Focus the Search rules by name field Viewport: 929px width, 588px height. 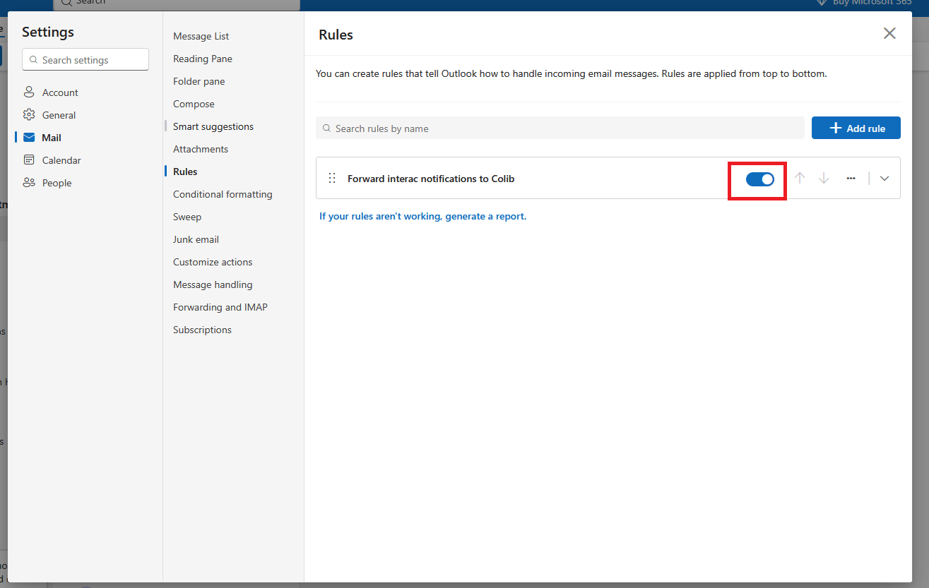[560, 128]
